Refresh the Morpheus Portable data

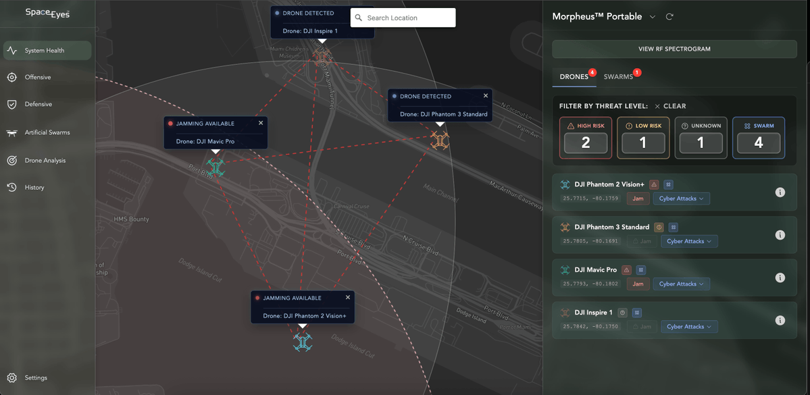[669, 16]
